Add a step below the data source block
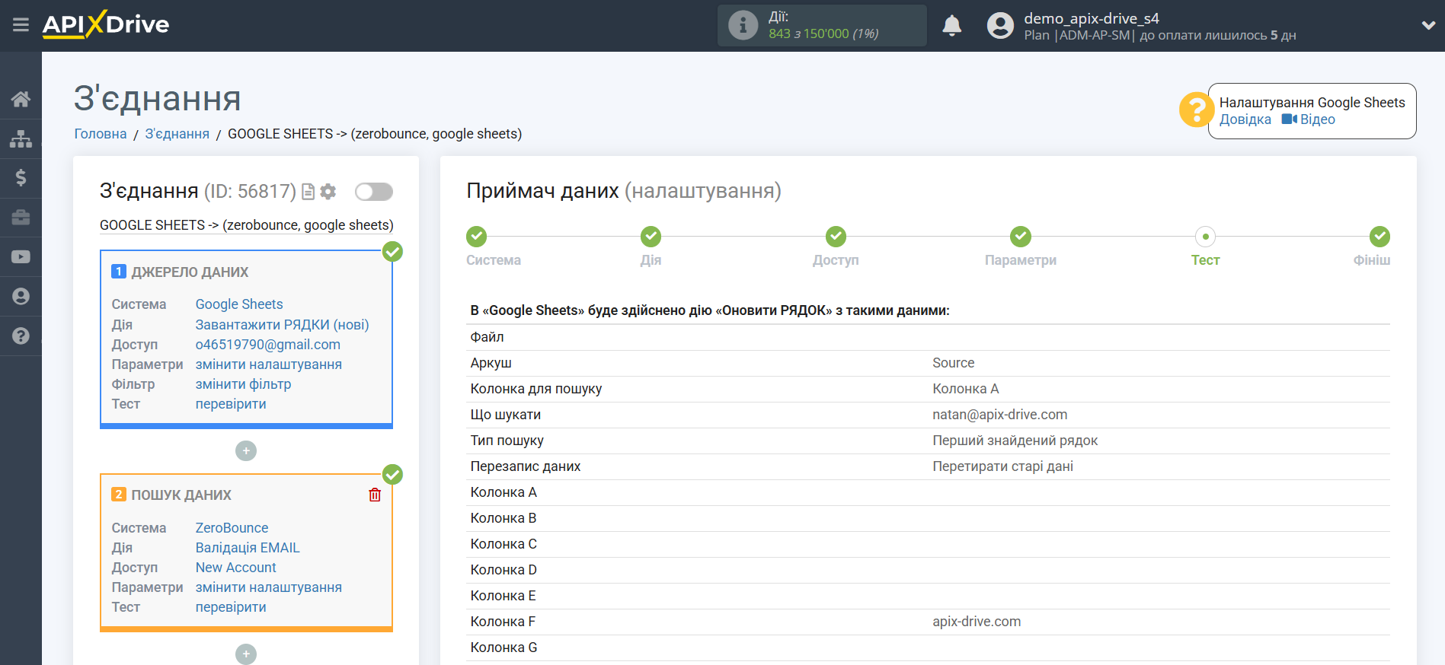1445x665 pixels. (245, 451)
